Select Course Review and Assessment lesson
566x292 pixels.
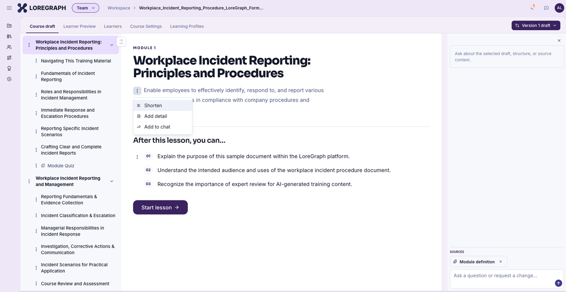coord(75,284)
